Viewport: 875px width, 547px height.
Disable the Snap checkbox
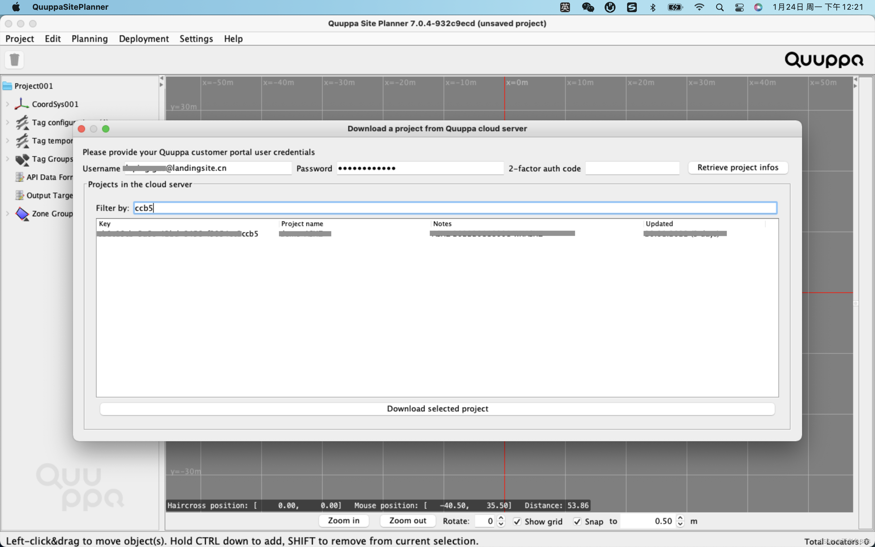coord(577,521)
